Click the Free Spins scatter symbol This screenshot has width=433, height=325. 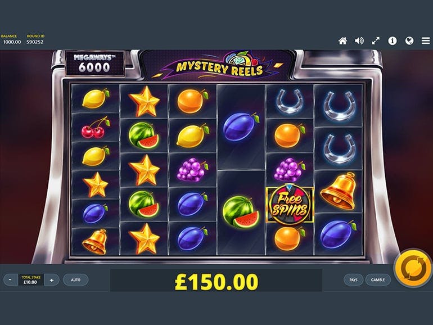[x=290, y=204]
